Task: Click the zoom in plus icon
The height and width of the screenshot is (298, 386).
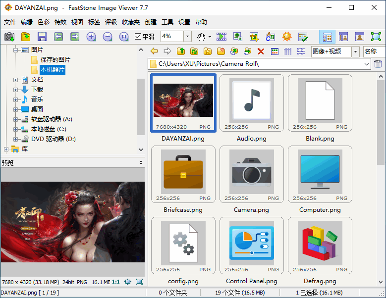Action: (91, 37)
